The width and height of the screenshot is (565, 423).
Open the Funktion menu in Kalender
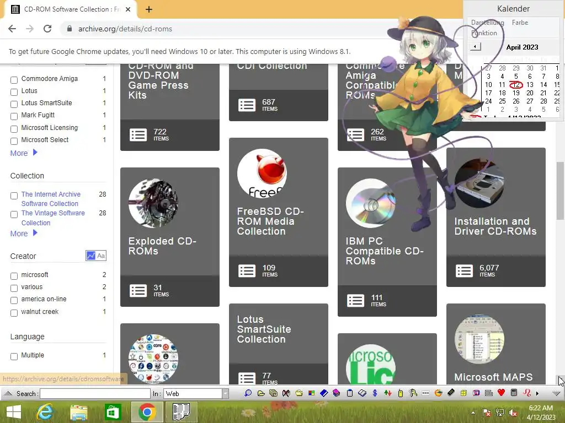484,33
